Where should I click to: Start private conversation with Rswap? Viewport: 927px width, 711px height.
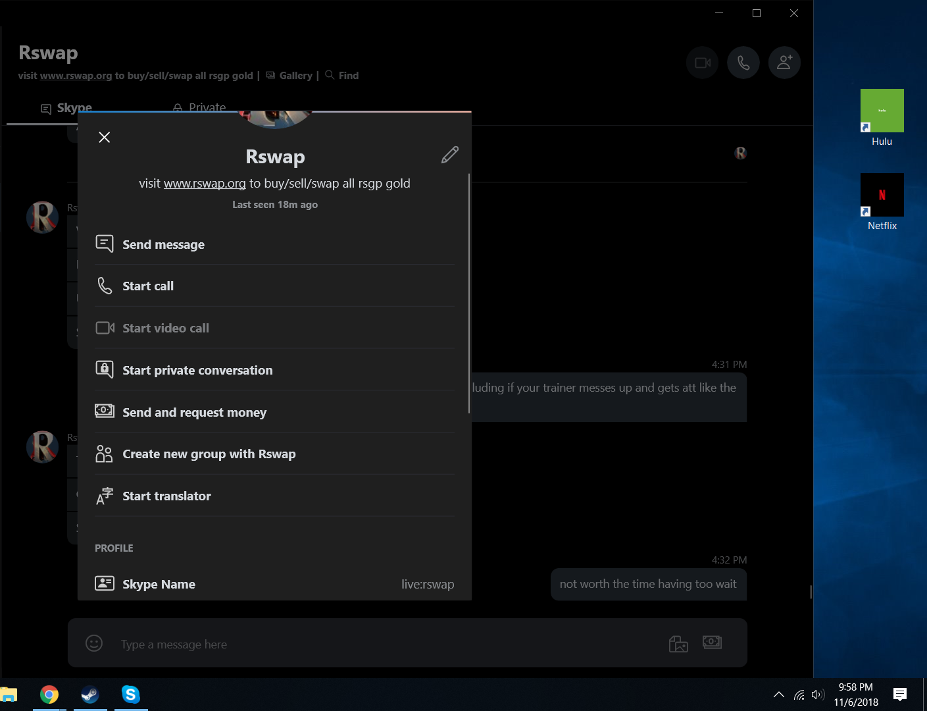click(275, 370)
